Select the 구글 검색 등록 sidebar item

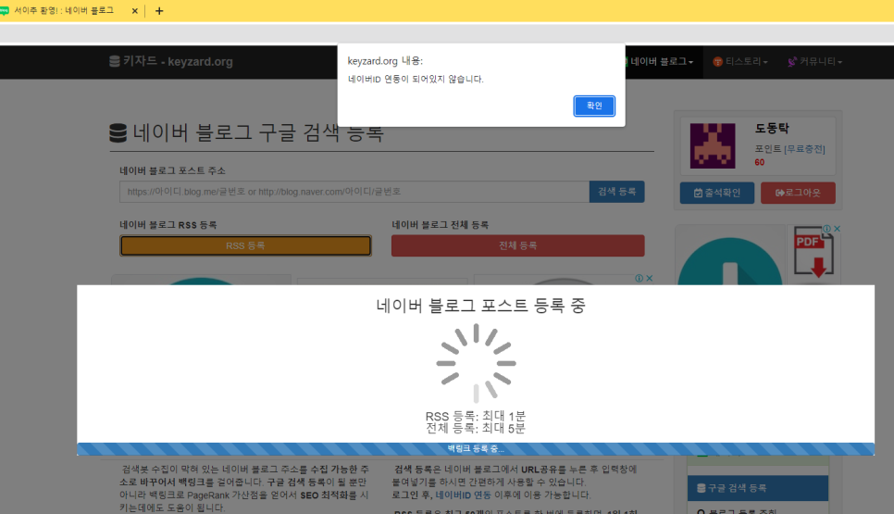coord(758,488)
